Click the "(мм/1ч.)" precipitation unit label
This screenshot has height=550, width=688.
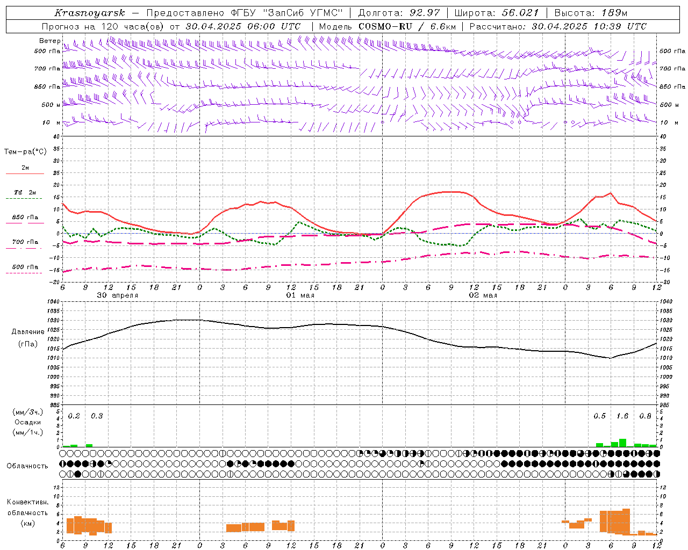pyautogui.click(x=27, y=432)
